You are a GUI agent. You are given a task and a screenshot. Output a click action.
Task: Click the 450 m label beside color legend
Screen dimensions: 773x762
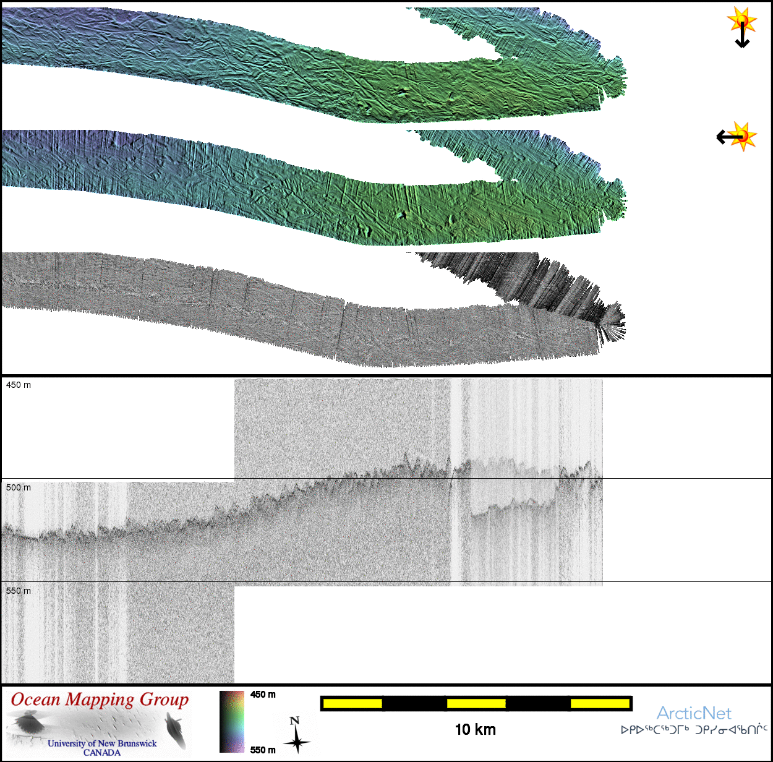coord(263,695)
